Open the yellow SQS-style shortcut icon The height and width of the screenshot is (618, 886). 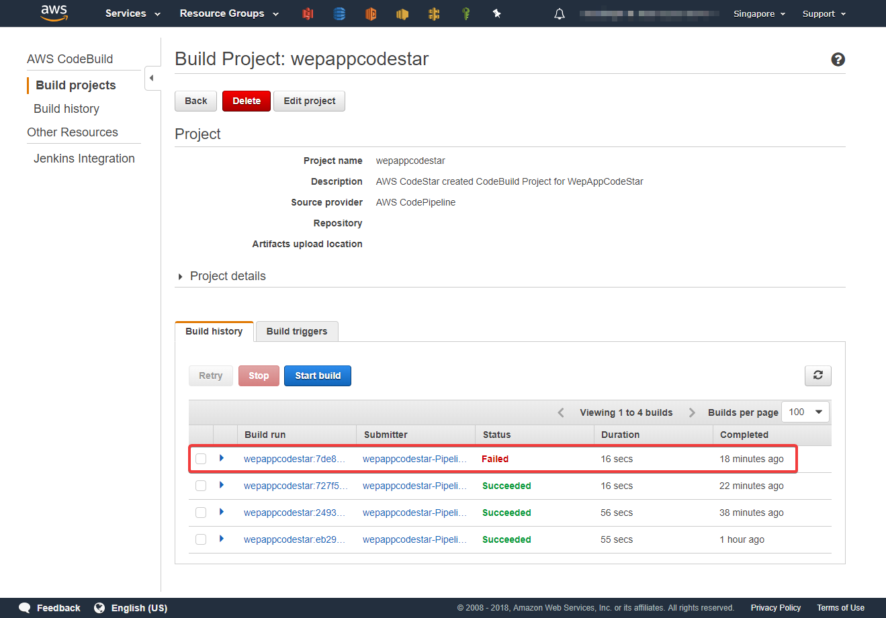[x=402, y=13]
